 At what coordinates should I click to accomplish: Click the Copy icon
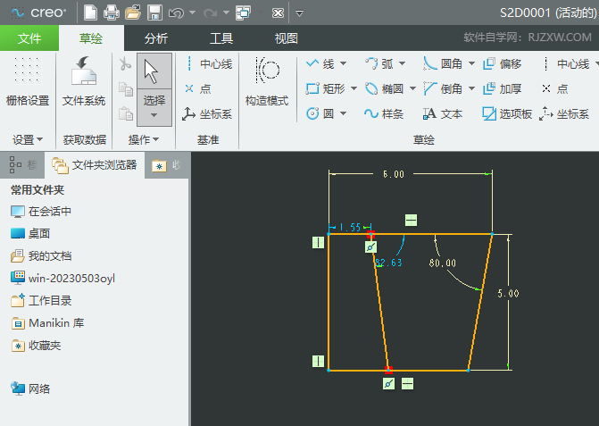[x=125, y=89]
